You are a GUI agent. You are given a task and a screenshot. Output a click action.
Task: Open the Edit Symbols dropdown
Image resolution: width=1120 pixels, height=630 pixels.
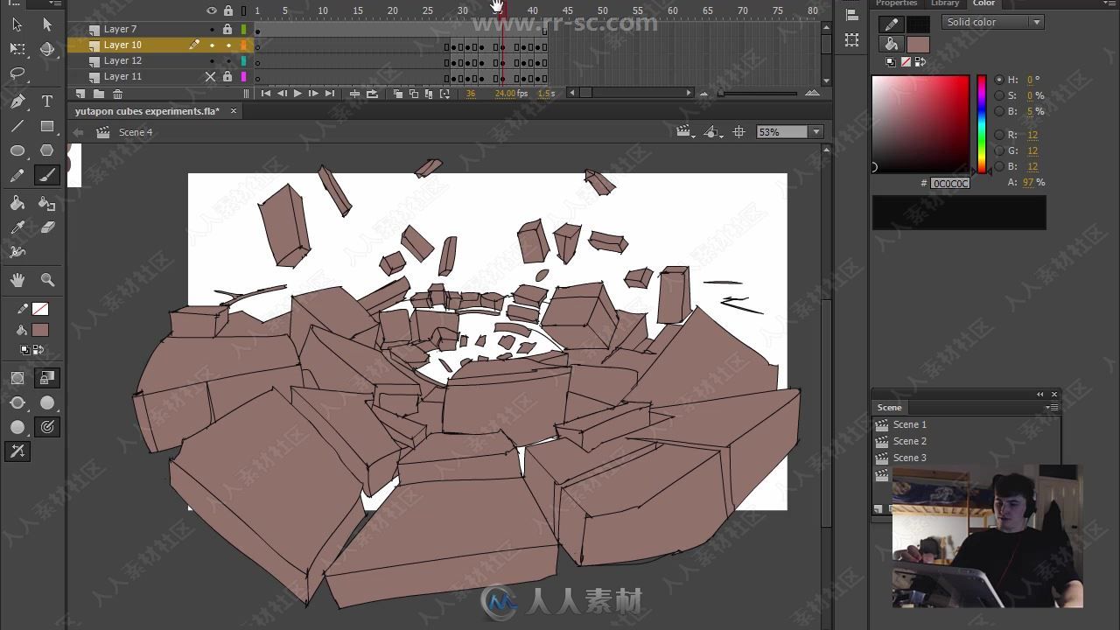[x=713, y=132]
